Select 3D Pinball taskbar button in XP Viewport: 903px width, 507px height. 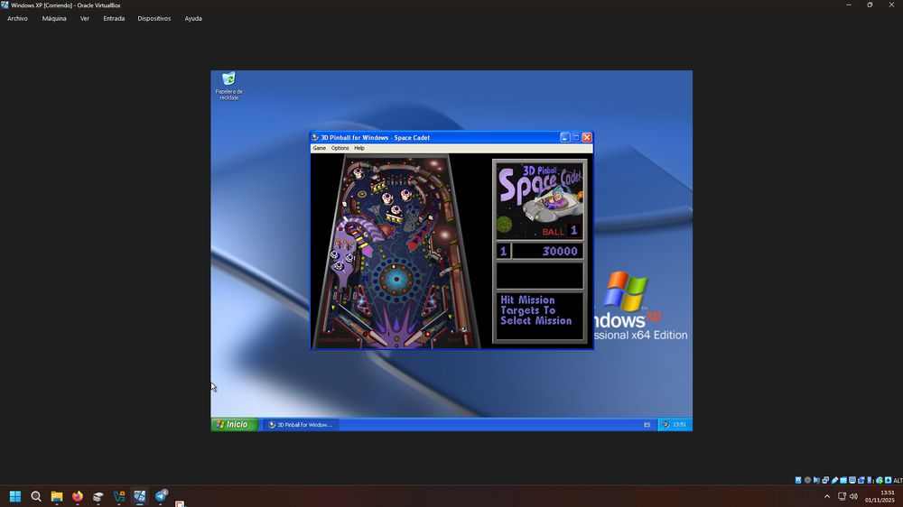point(302,425)
